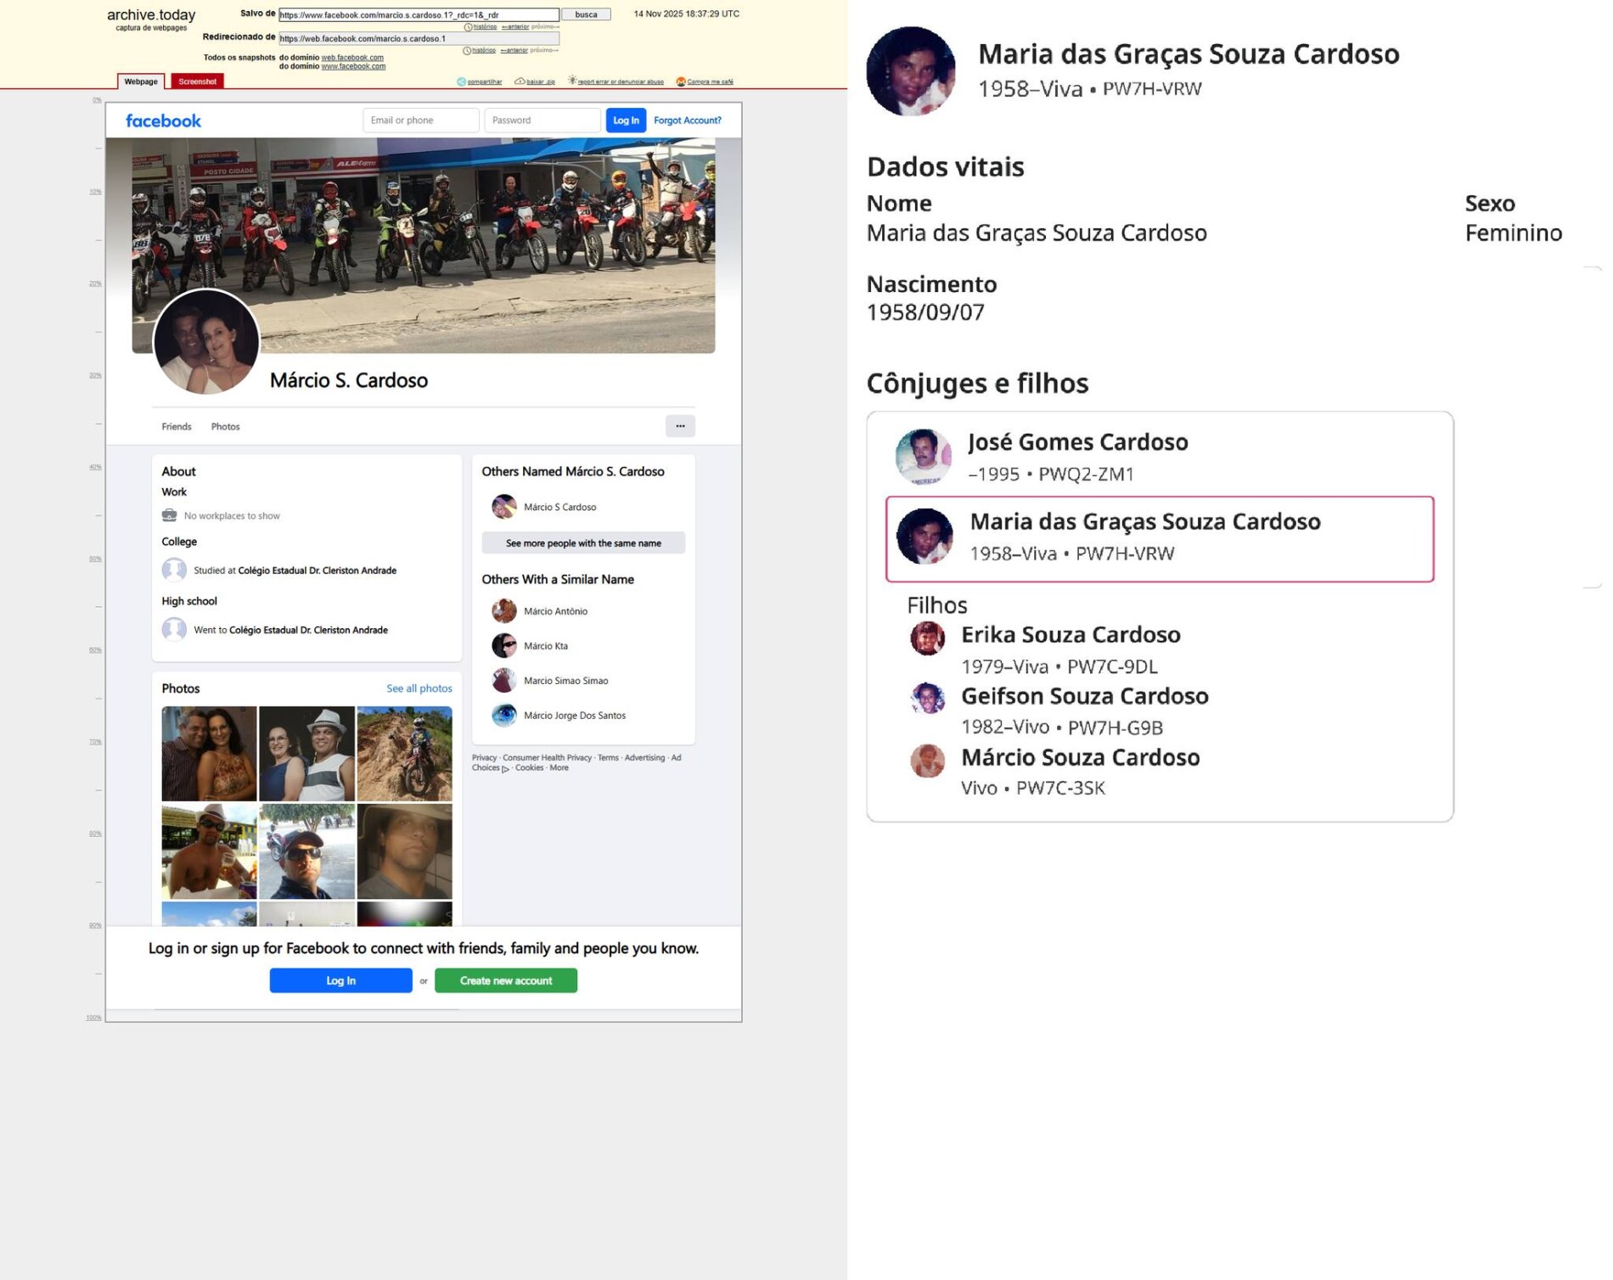Click the Facebook logo

[163, 121]
